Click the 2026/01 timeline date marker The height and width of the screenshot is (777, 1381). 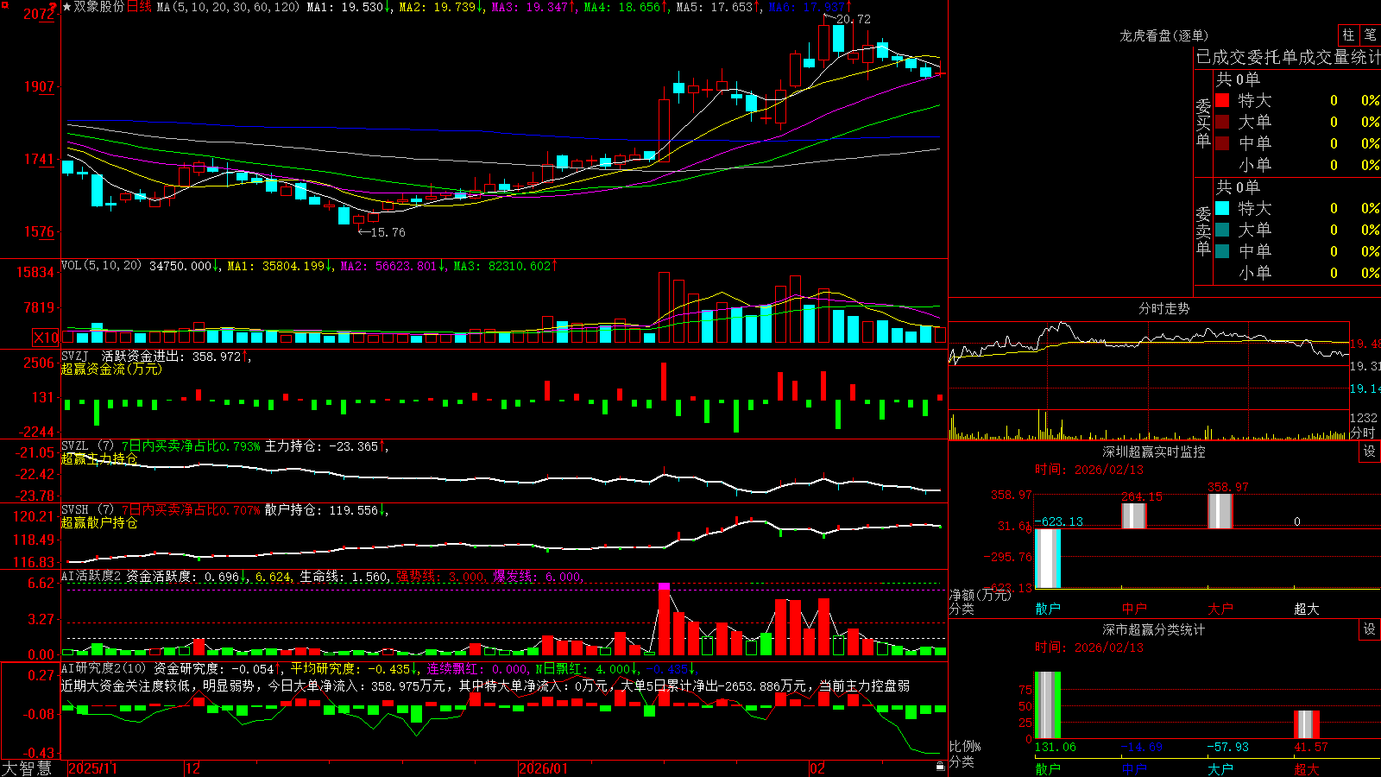click(x=544, y=768)
